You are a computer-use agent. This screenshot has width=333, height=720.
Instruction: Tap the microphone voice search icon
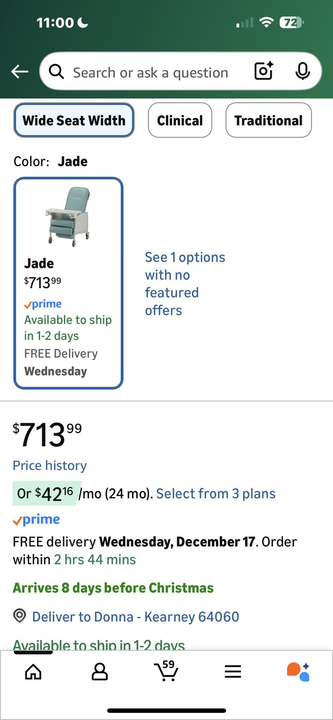point(302,71)
